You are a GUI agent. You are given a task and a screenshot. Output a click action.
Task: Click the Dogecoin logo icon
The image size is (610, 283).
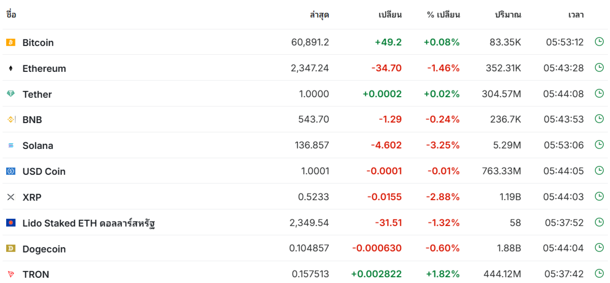pyautogui.click(x=10, y=248)
